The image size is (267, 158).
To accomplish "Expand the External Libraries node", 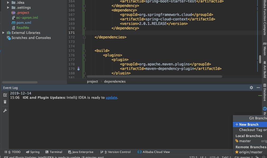I will tap(3, 33).
